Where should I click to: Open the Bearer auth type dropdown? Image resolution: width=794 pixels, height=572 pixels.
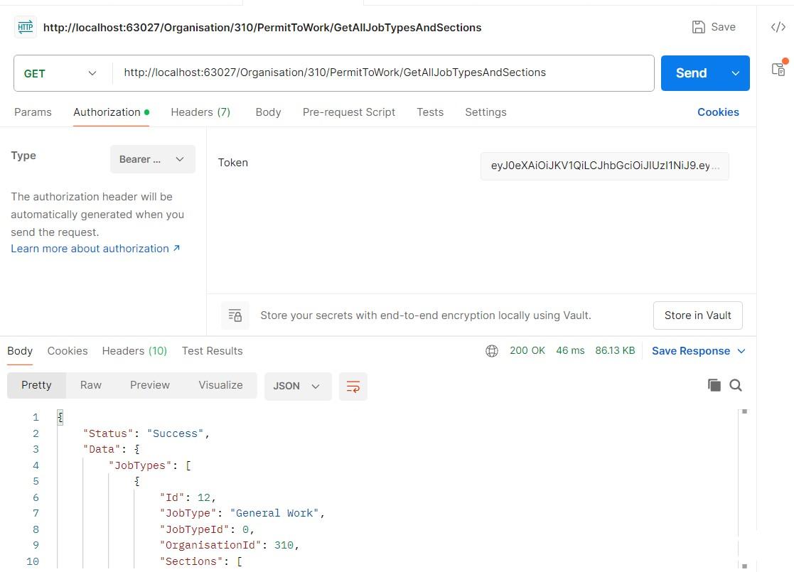pyautogui.click(x=152, y=159)
